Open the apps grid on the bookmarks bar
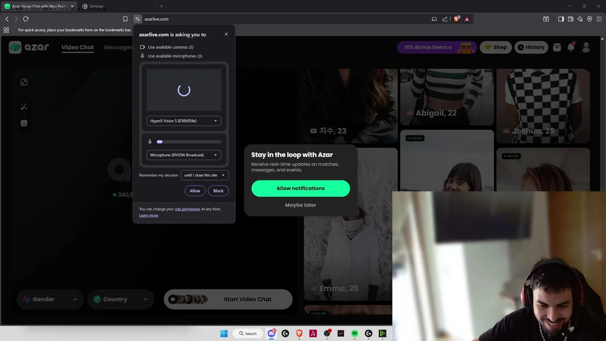The width and height of the screenshot is (606, 341). [x=6, y=30]
